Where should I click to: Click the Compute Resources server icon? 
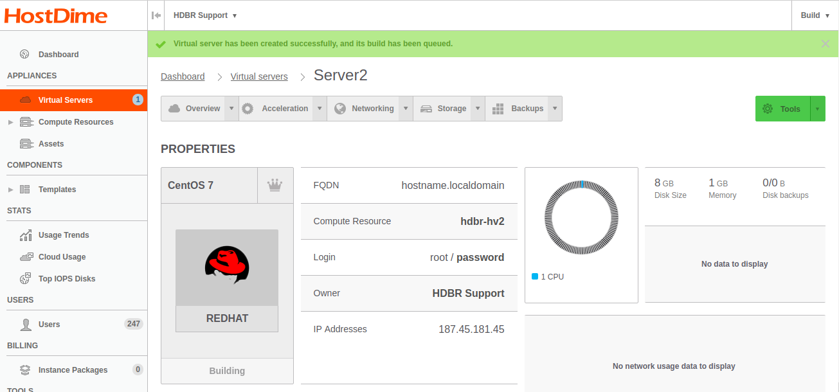click(x=26, y=122)
